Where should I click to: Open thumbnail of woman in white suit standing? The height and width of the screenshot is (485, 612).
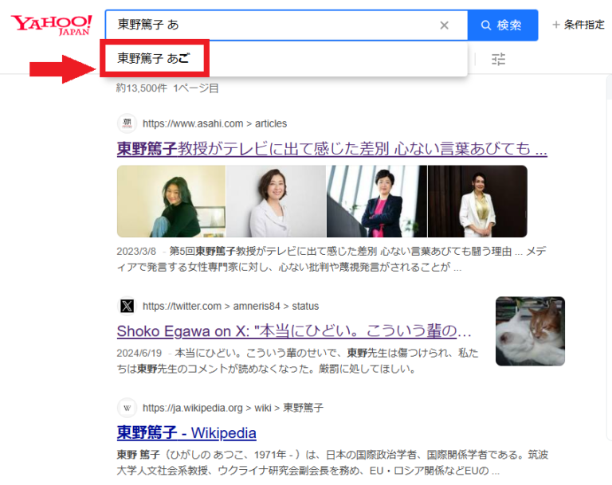(477, 201)
